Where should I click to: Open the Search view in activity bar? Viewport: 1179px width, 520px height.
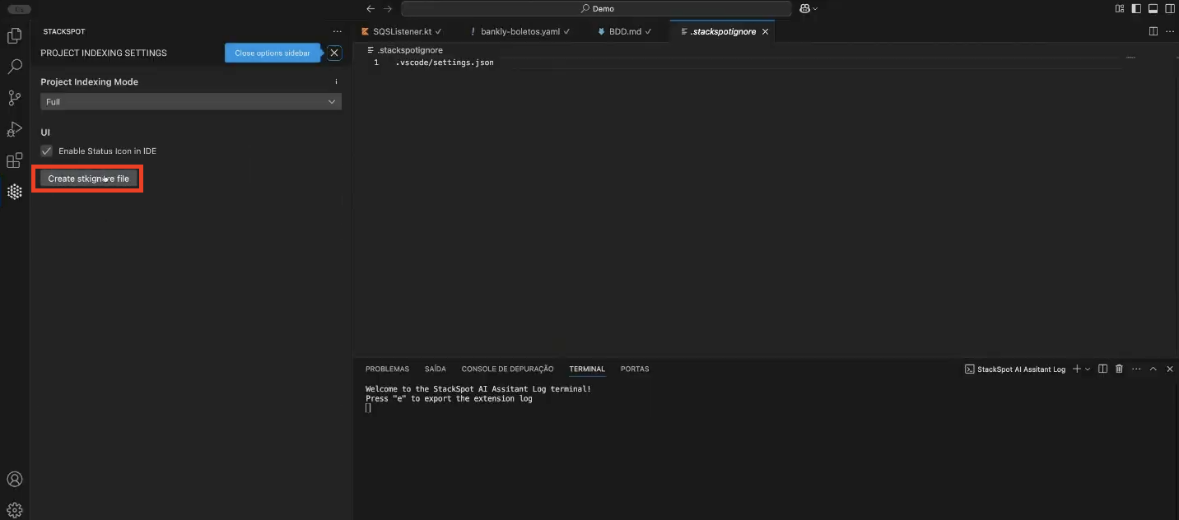pos(14,67)
